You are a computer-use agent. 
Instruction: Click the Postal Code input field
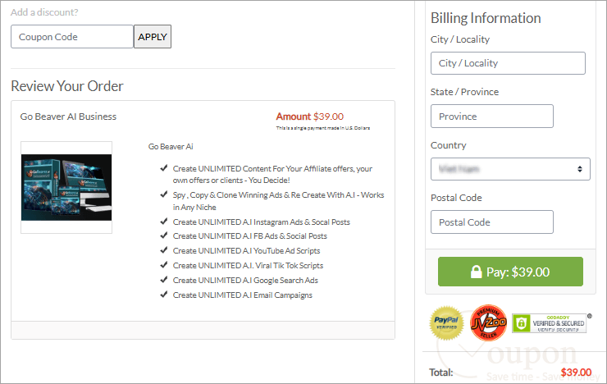(x=492, y=222)
